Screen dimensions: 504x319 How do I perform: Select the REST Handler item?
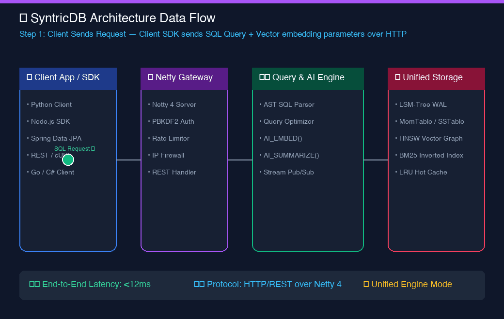click(172, 172)
